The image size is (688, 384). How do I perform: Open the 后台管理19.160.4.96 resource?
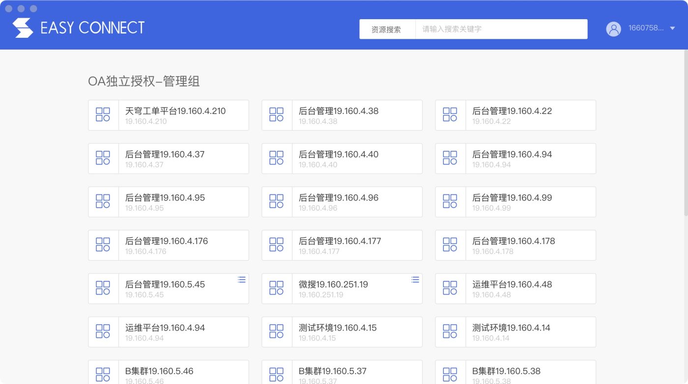pyautogui.click(x=339, y=198)
